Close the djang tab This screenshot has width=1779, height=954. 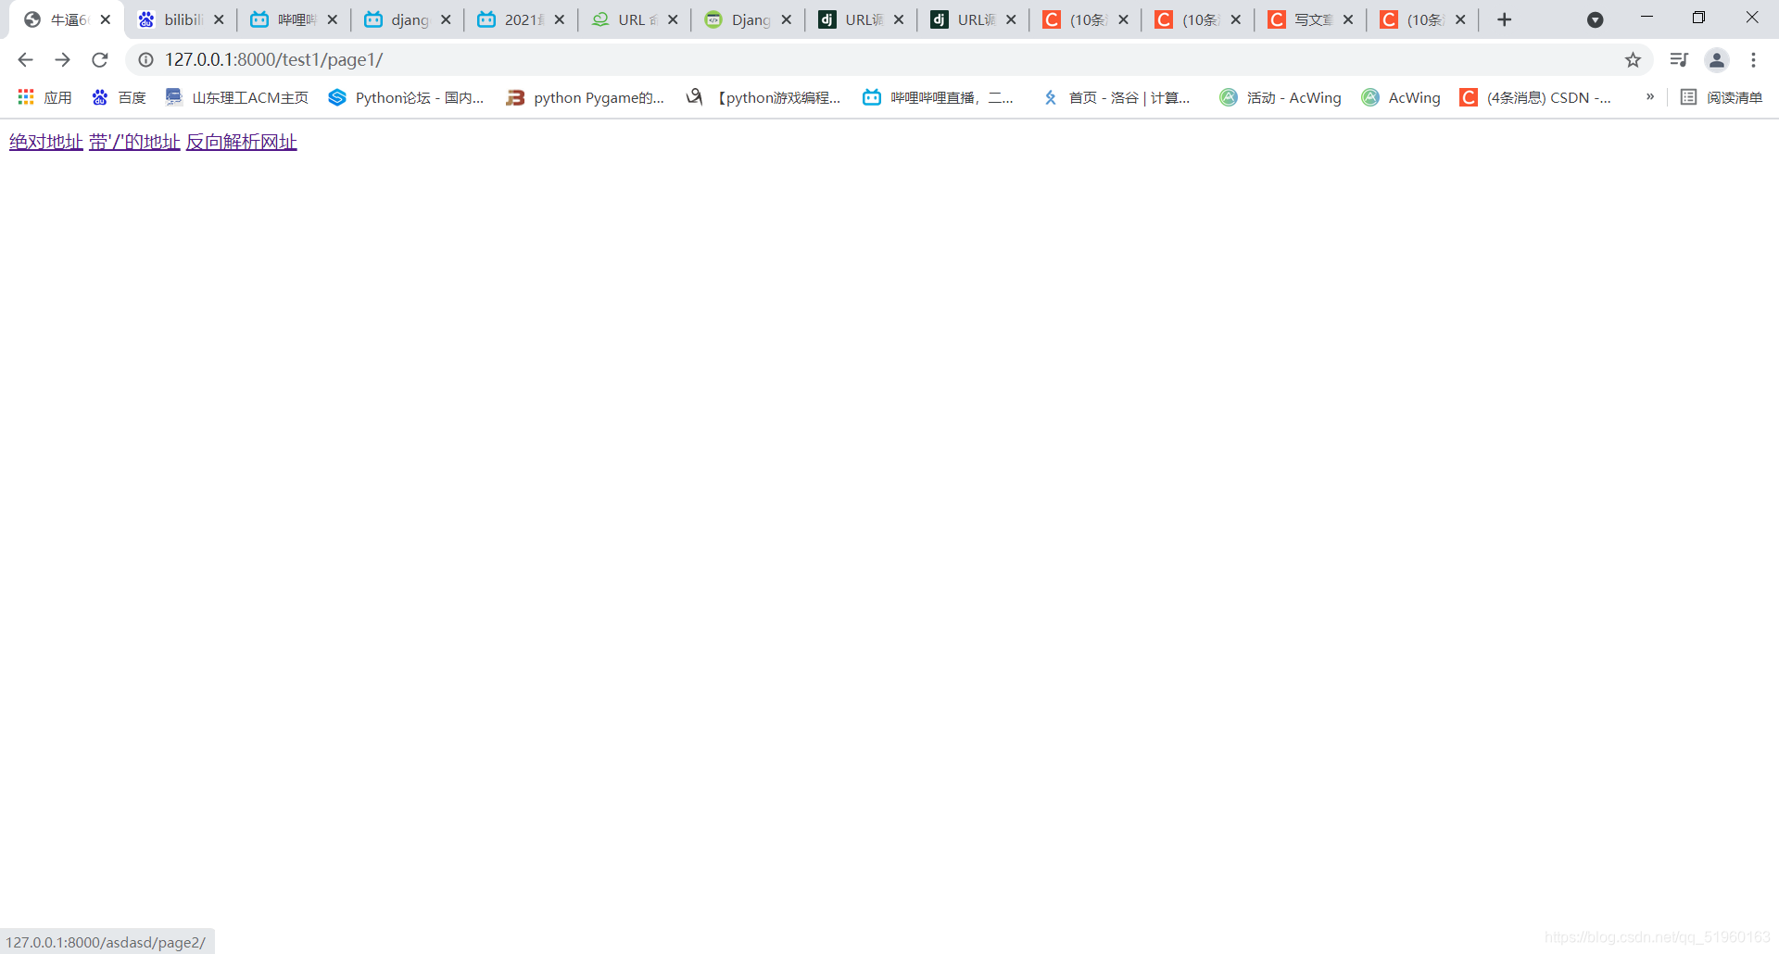(x=446, y=19)
